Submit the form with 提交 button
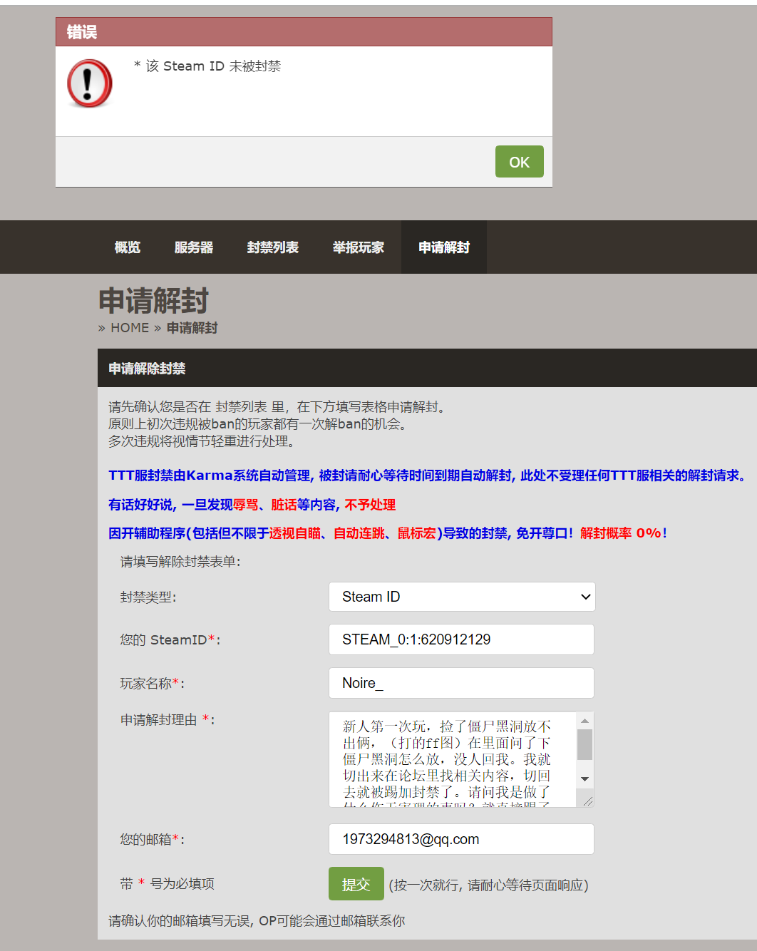The height and width of the screenshot is (951, 757). click(x=356, y=884)
